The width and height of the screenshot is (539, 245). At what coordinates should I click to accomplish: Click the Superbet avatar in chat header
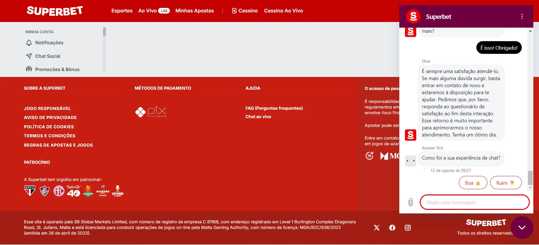[413, 16]
